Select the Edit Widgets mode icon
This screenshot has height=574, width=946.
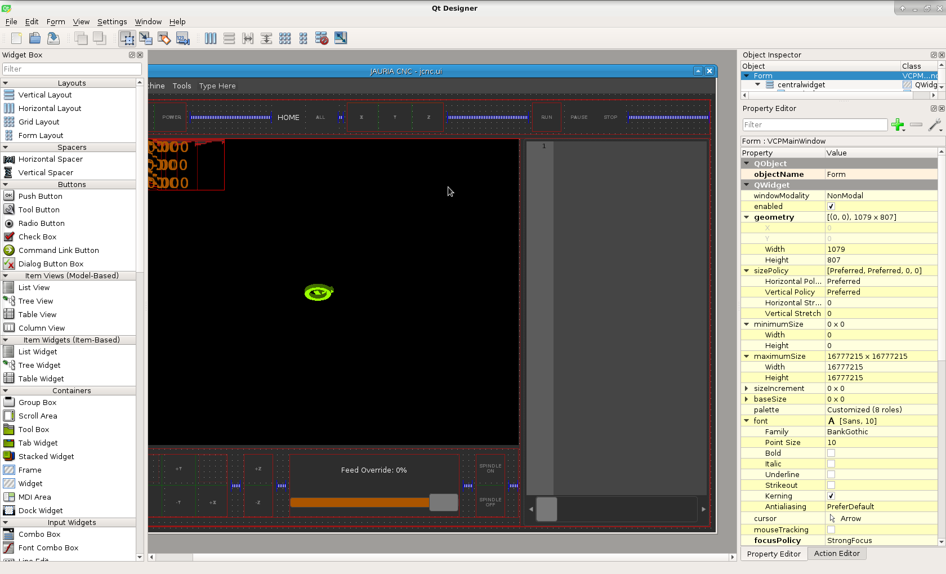click(127, 38)
